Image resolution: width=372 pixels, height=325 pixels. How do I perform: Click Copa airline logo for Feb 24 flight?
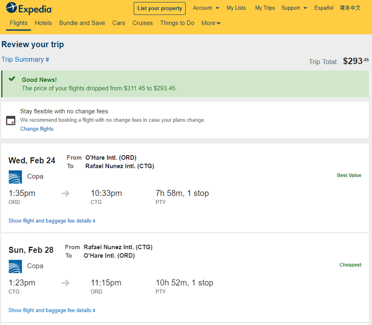point(15,177)
